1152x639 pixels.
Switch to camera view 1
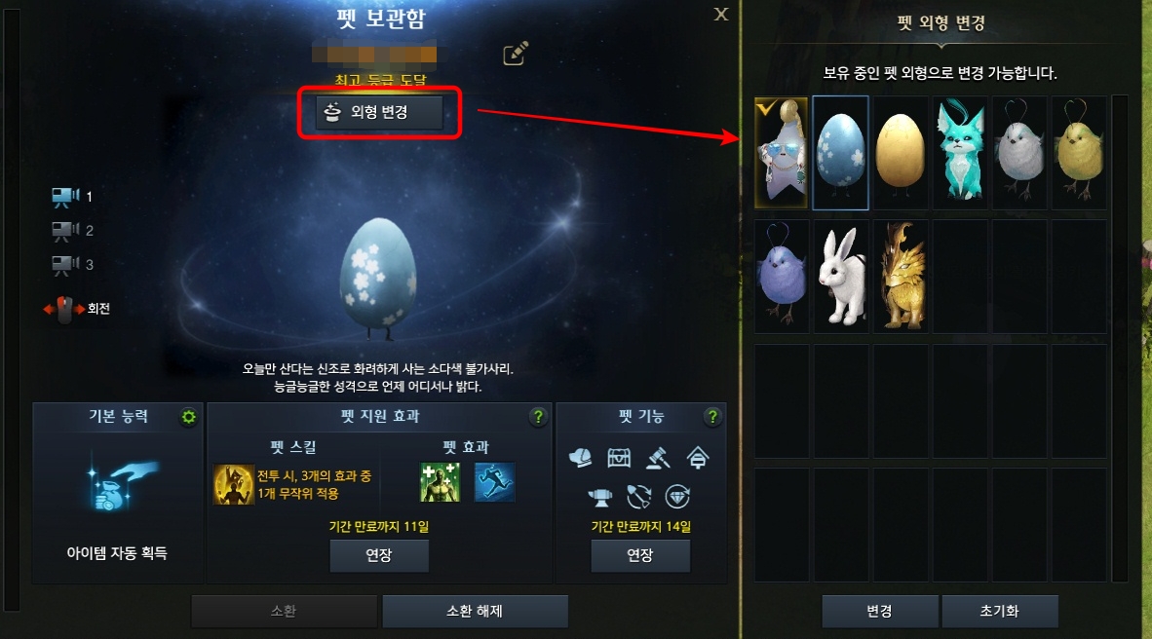72,196
